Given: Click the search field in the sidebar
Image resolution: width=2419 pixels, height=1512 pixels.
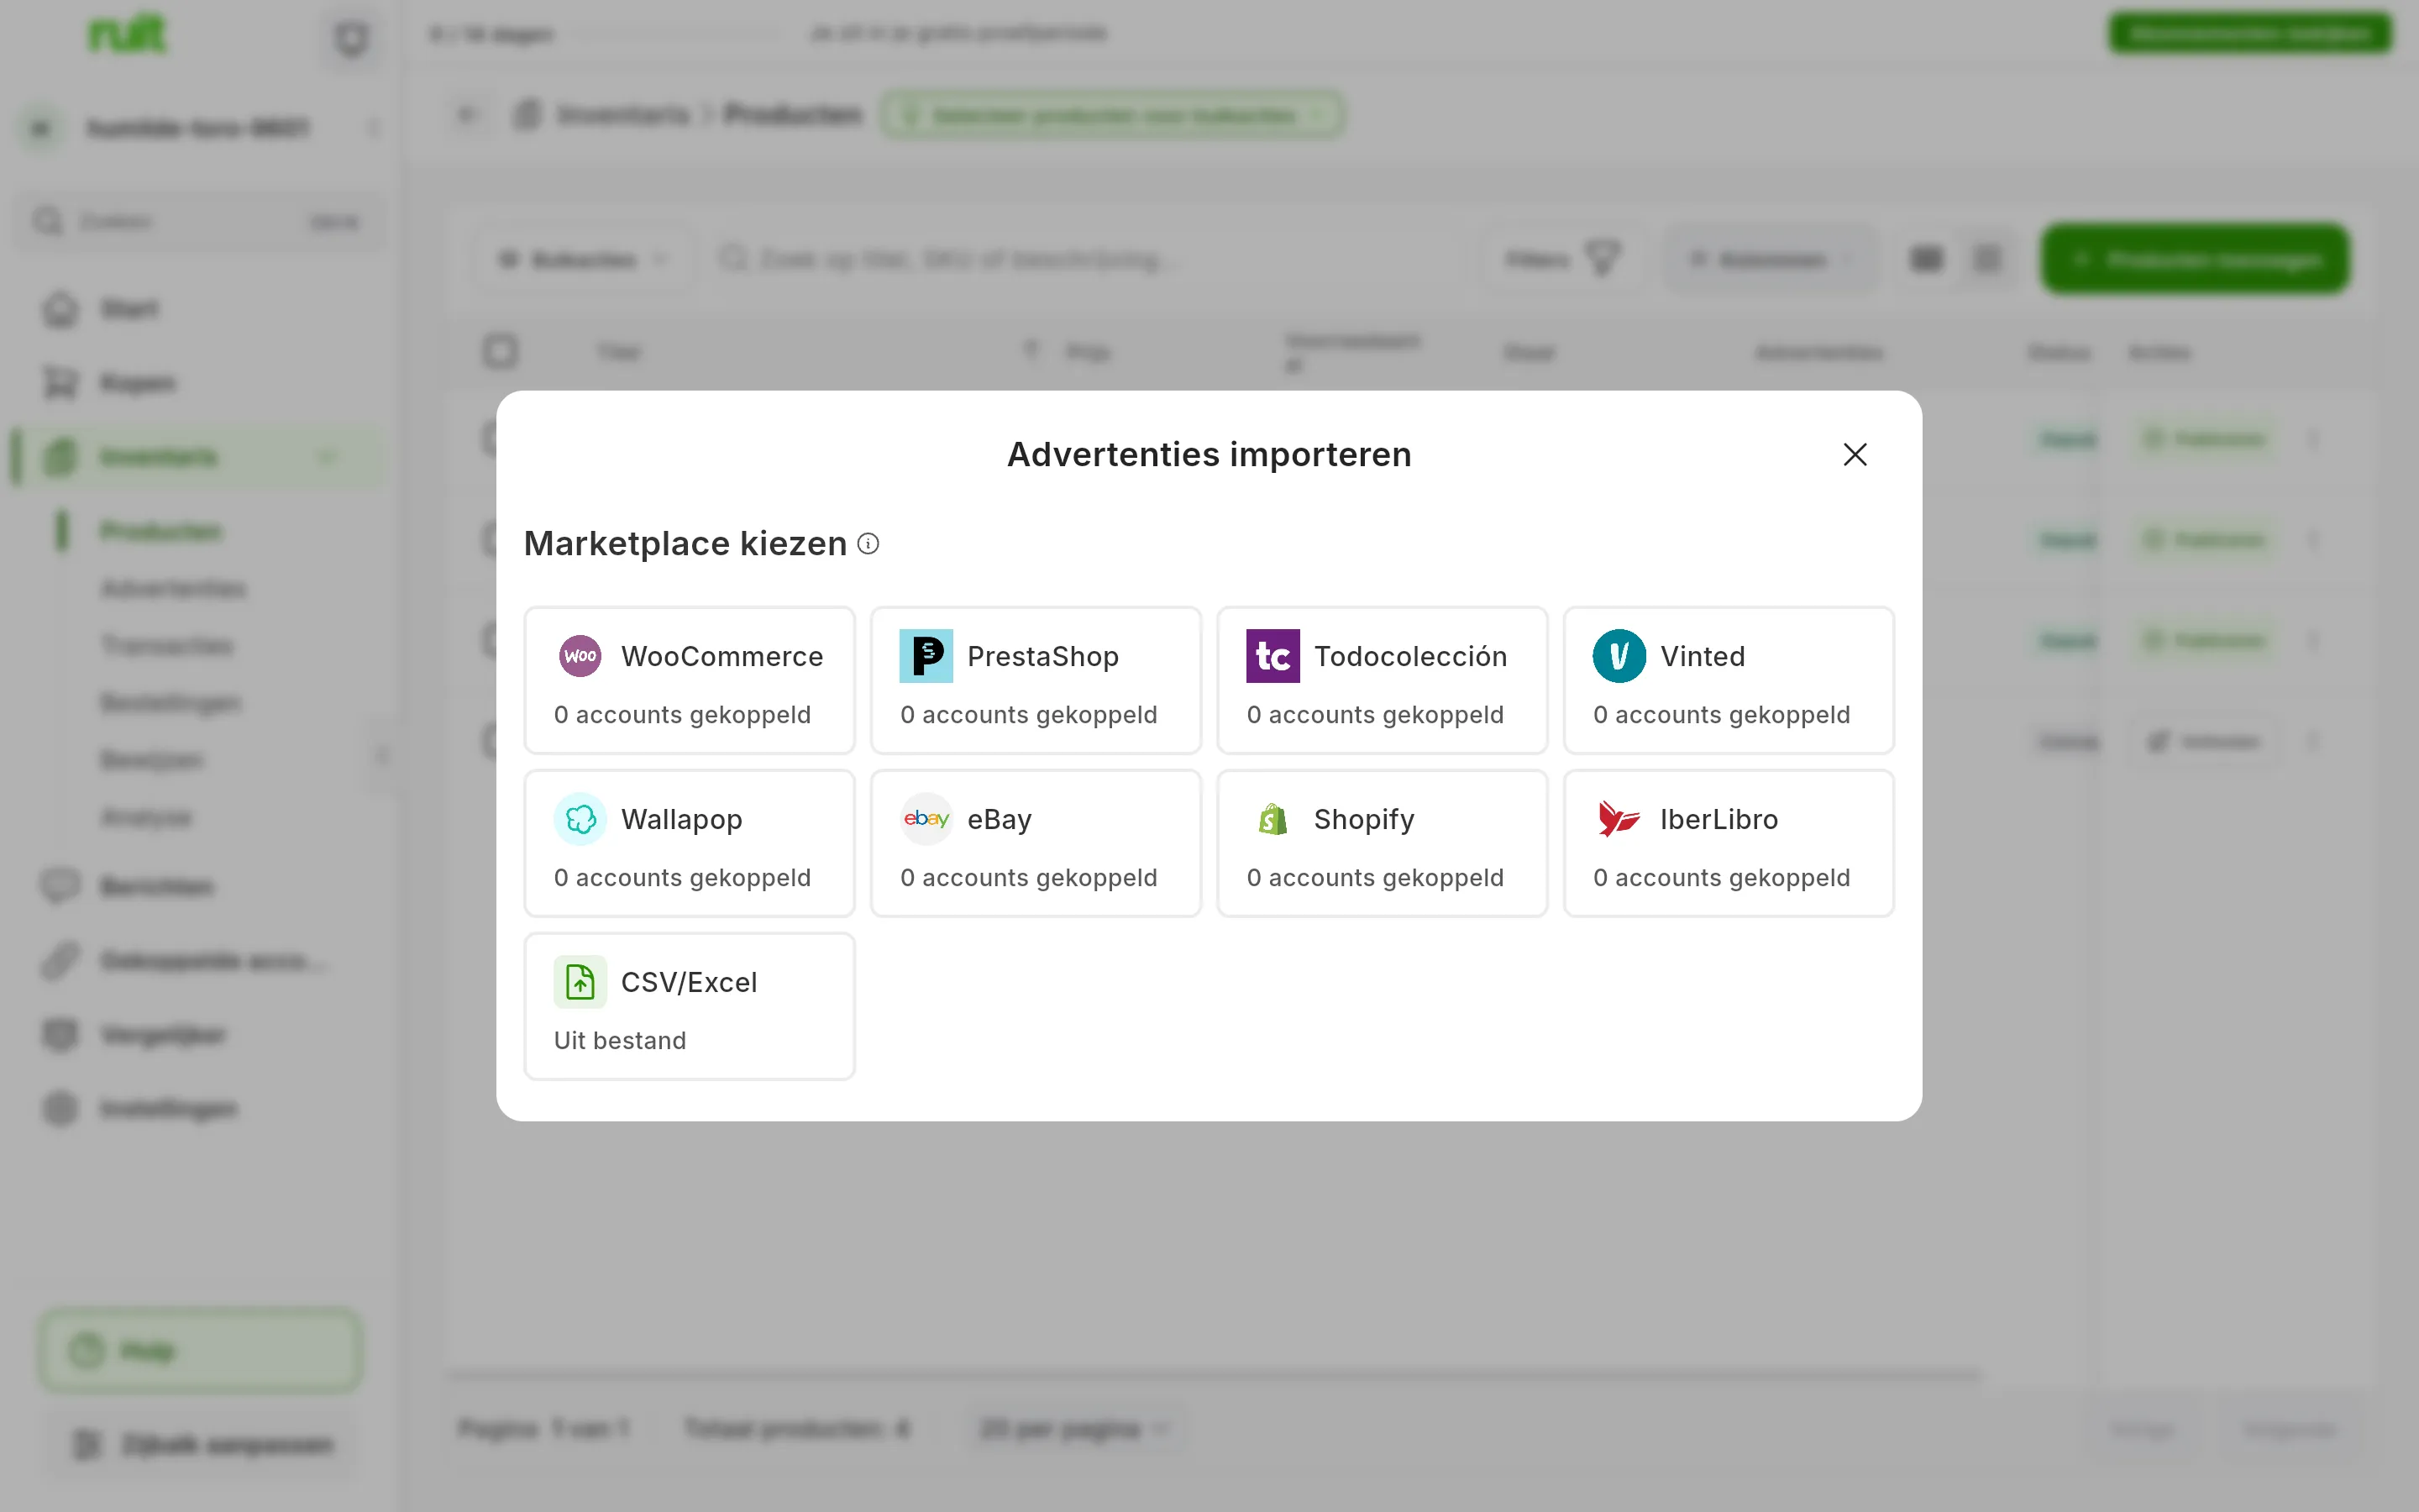Looking at the screenshot, I should (x=200, y=221).
